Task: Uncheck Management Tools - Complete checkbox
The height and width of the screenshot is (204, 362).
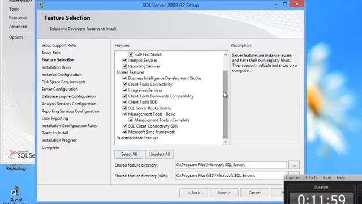Action: pyautogui.click(x=131, y=120)
